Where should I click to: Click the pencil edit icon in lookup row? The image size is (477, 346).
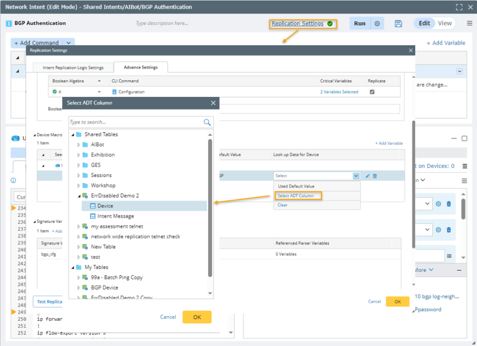(x=368, y=176)
